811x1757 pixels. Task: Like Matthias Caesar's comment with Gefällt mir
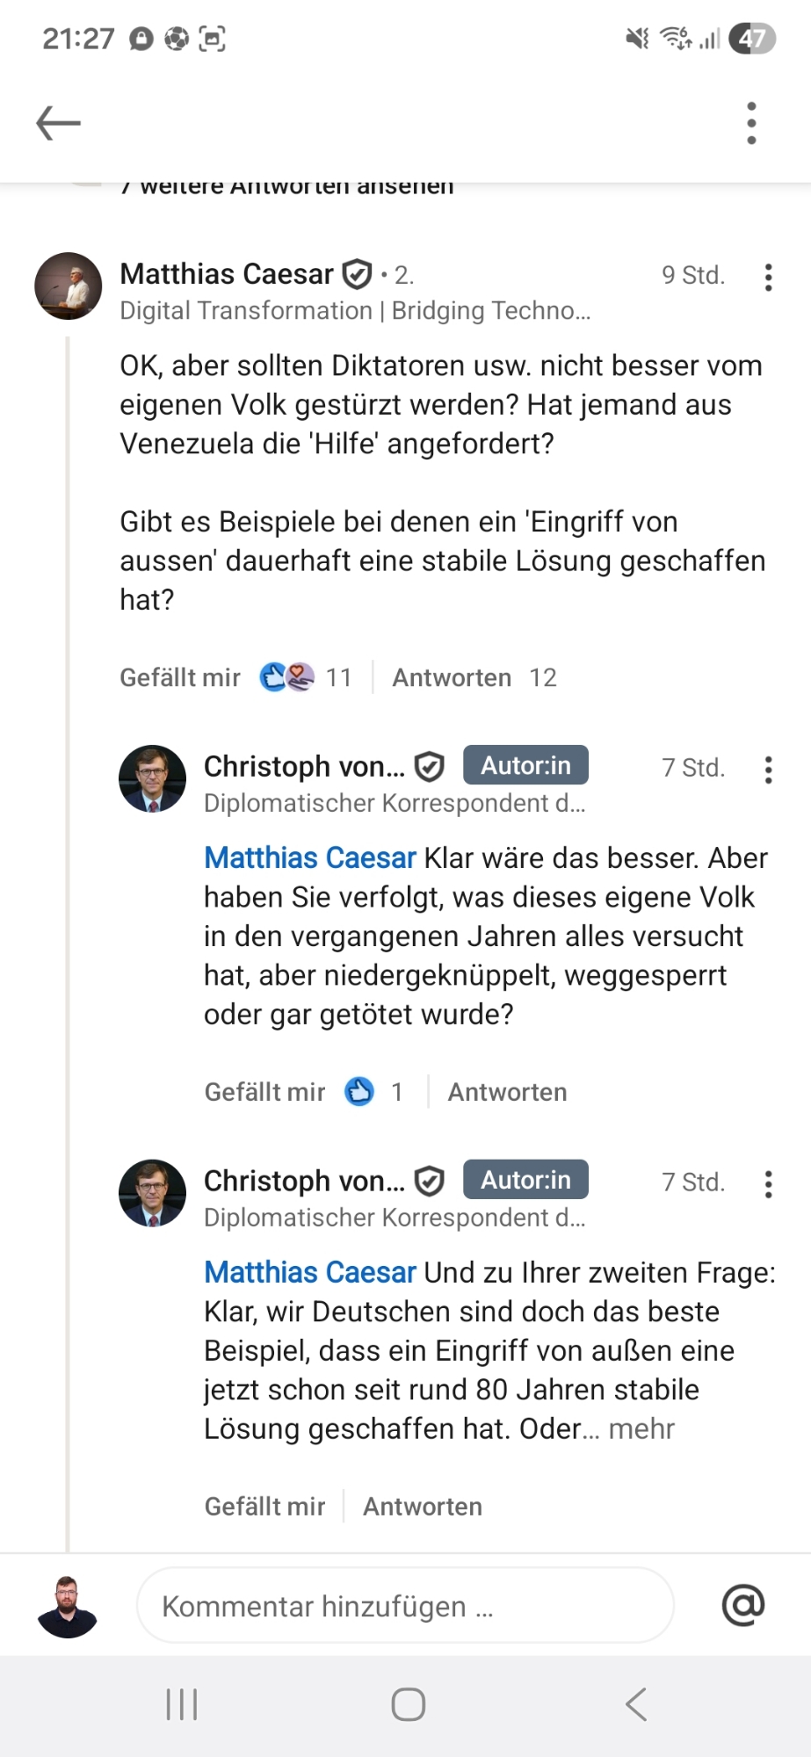pos(180,677)
